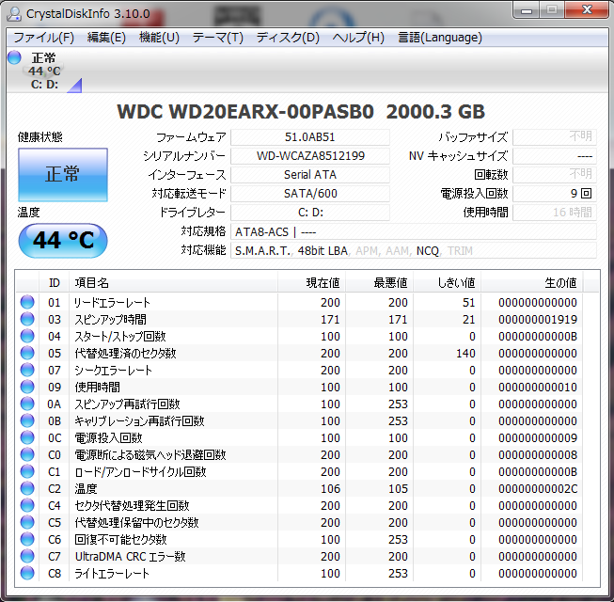Screen dimensions: 614x602
Task: Open the 編集(E) menu
Action: (x=106, y=38)
